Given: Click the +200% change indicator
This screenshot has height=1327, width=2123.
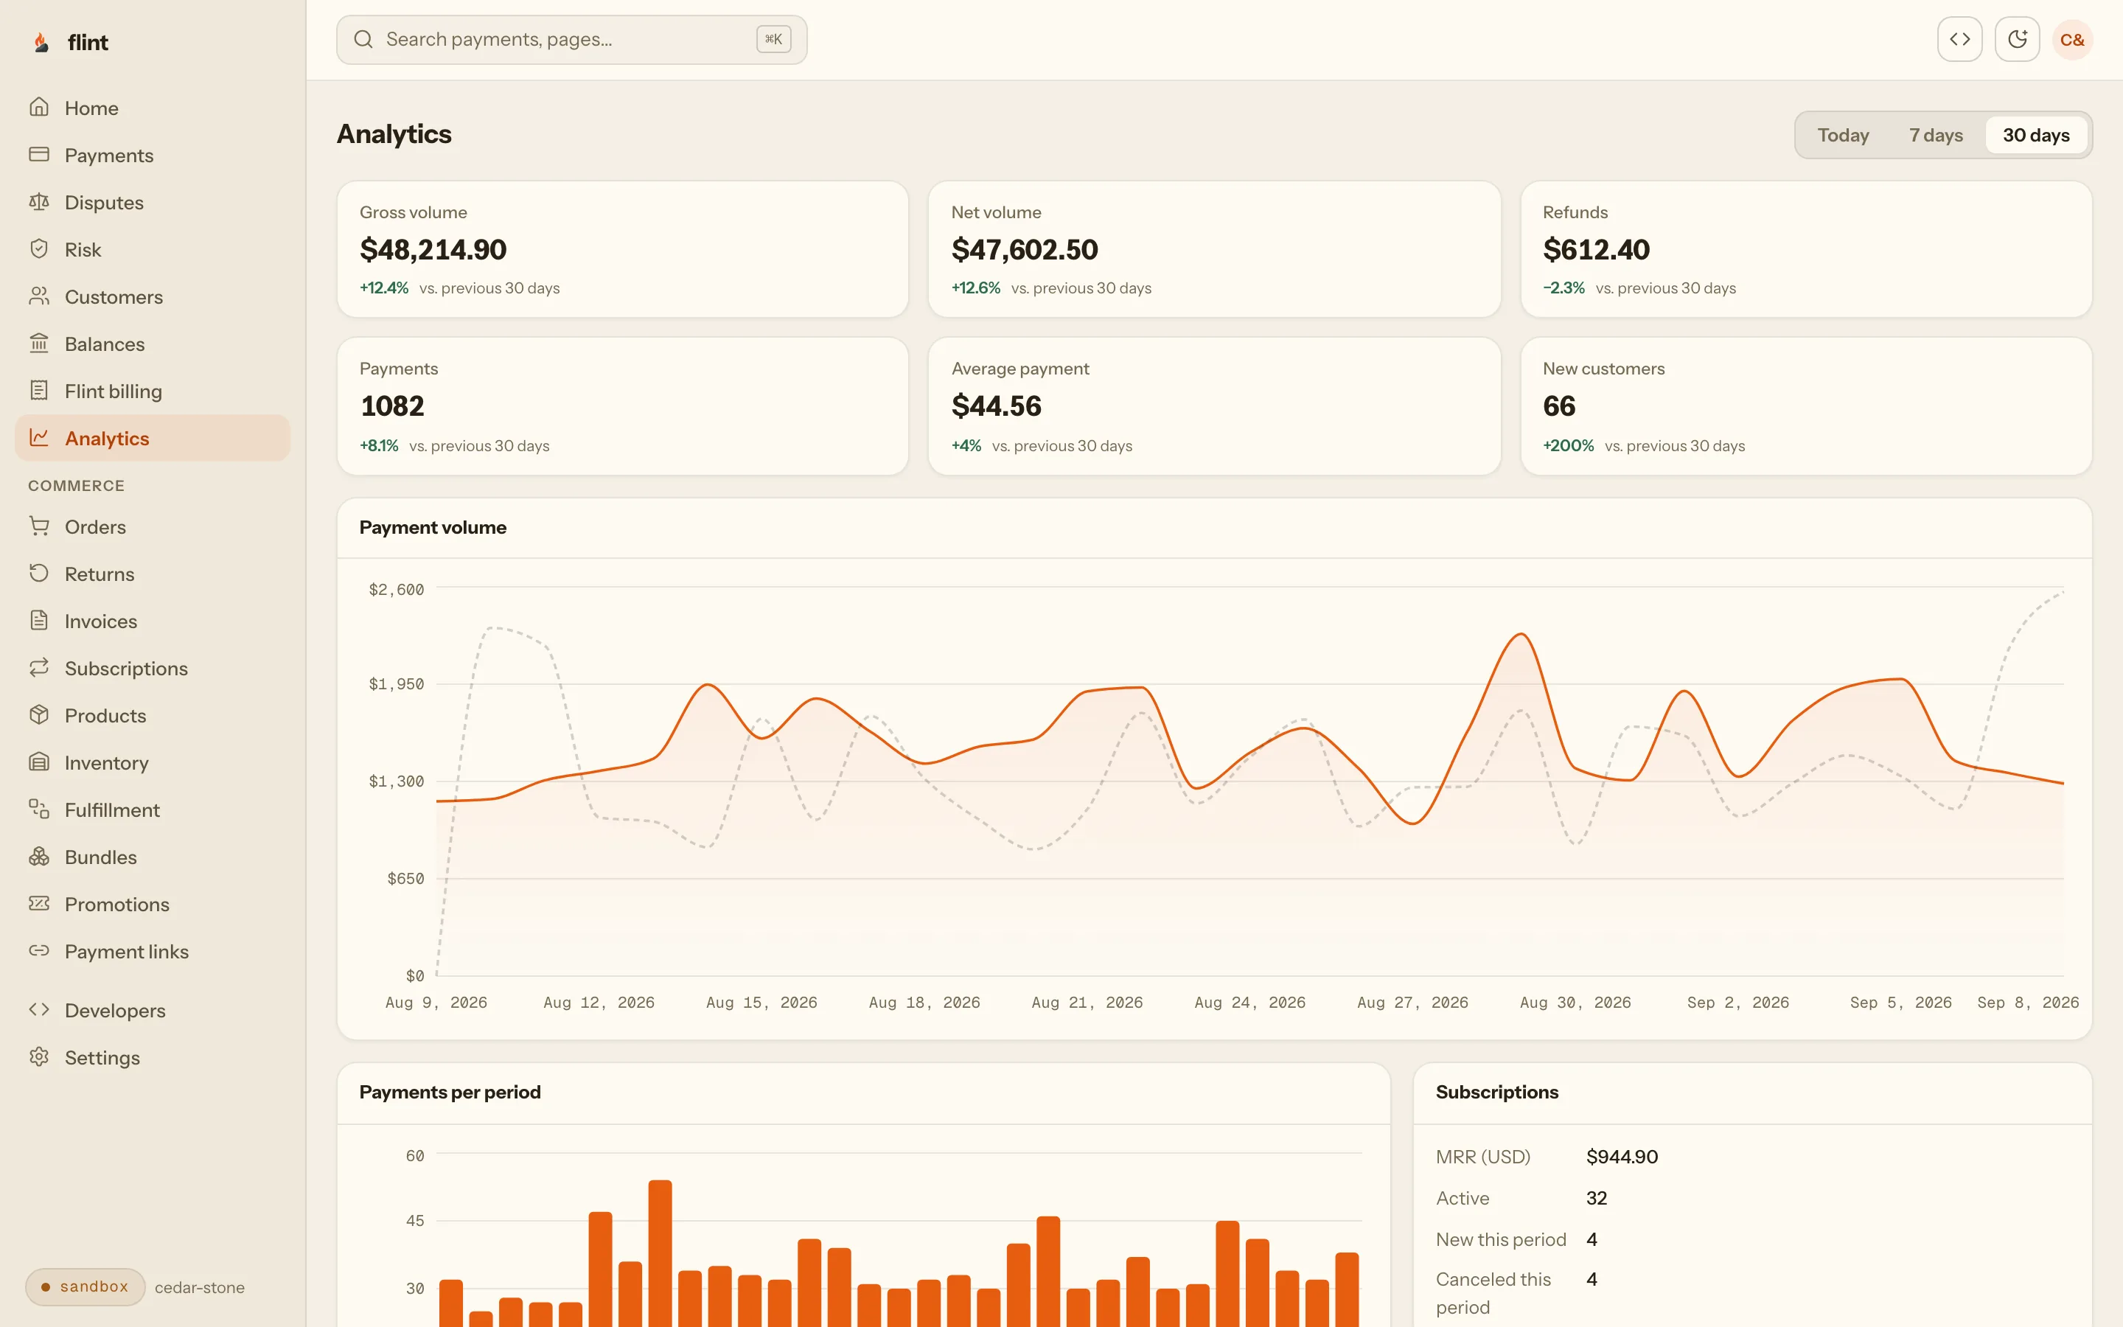Looking at the screenshot, I should (x=1568, y=446).
